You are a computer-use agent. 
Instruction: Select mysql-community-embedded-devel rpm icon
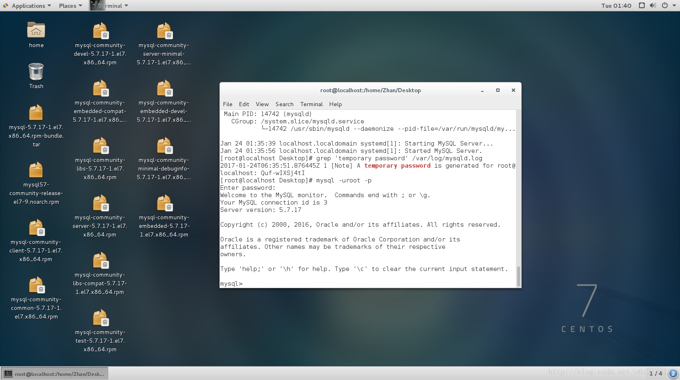click(164, 88)
